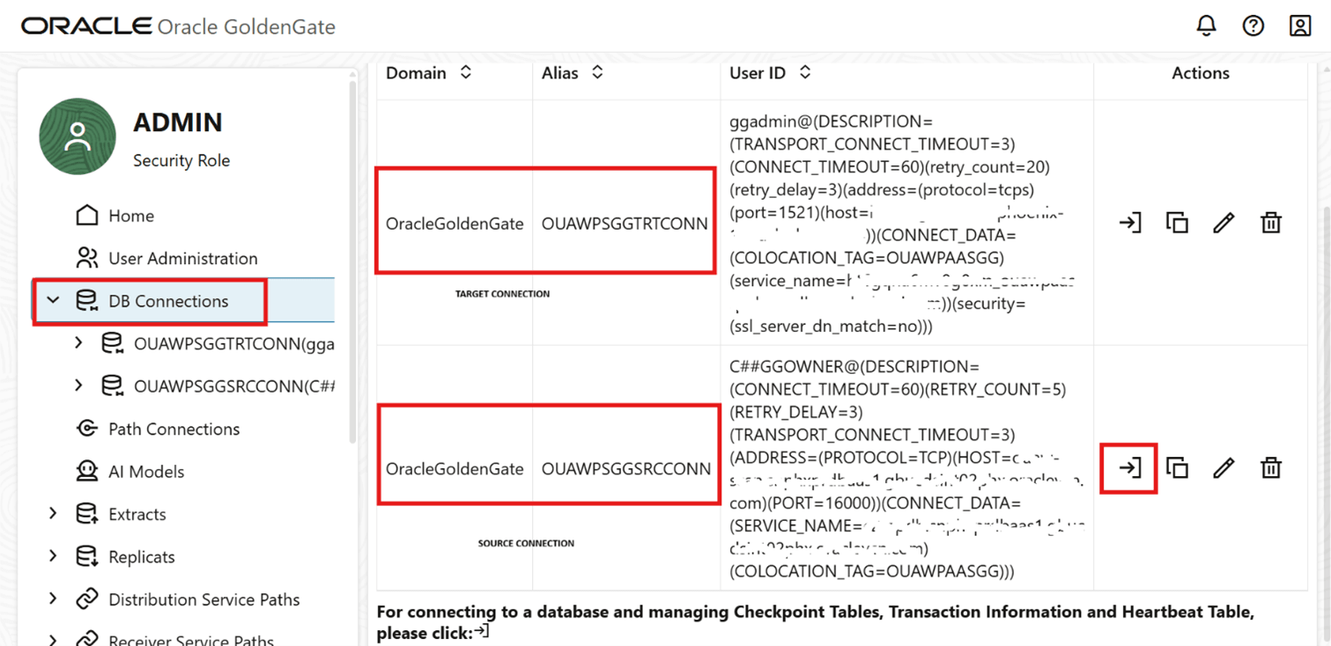The image size is (1331, 646).
Task: Connect to the OUAWPSGGTRTCONN target connection
Action: click(x=1129, y=223)
